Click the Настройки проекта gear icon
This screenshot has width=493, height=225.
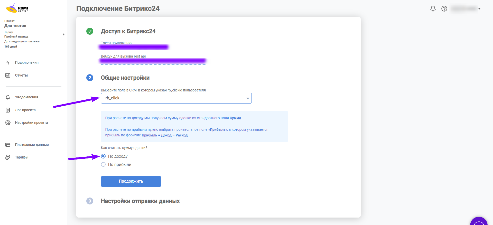pyautogui.click(x=8, y=123)
